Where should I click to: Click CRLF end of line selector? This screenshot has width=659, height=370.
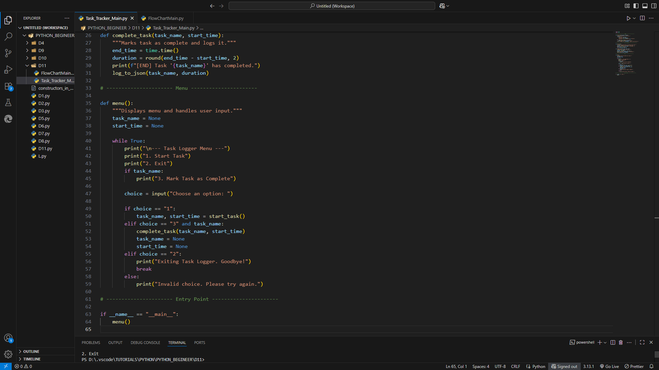516,366
